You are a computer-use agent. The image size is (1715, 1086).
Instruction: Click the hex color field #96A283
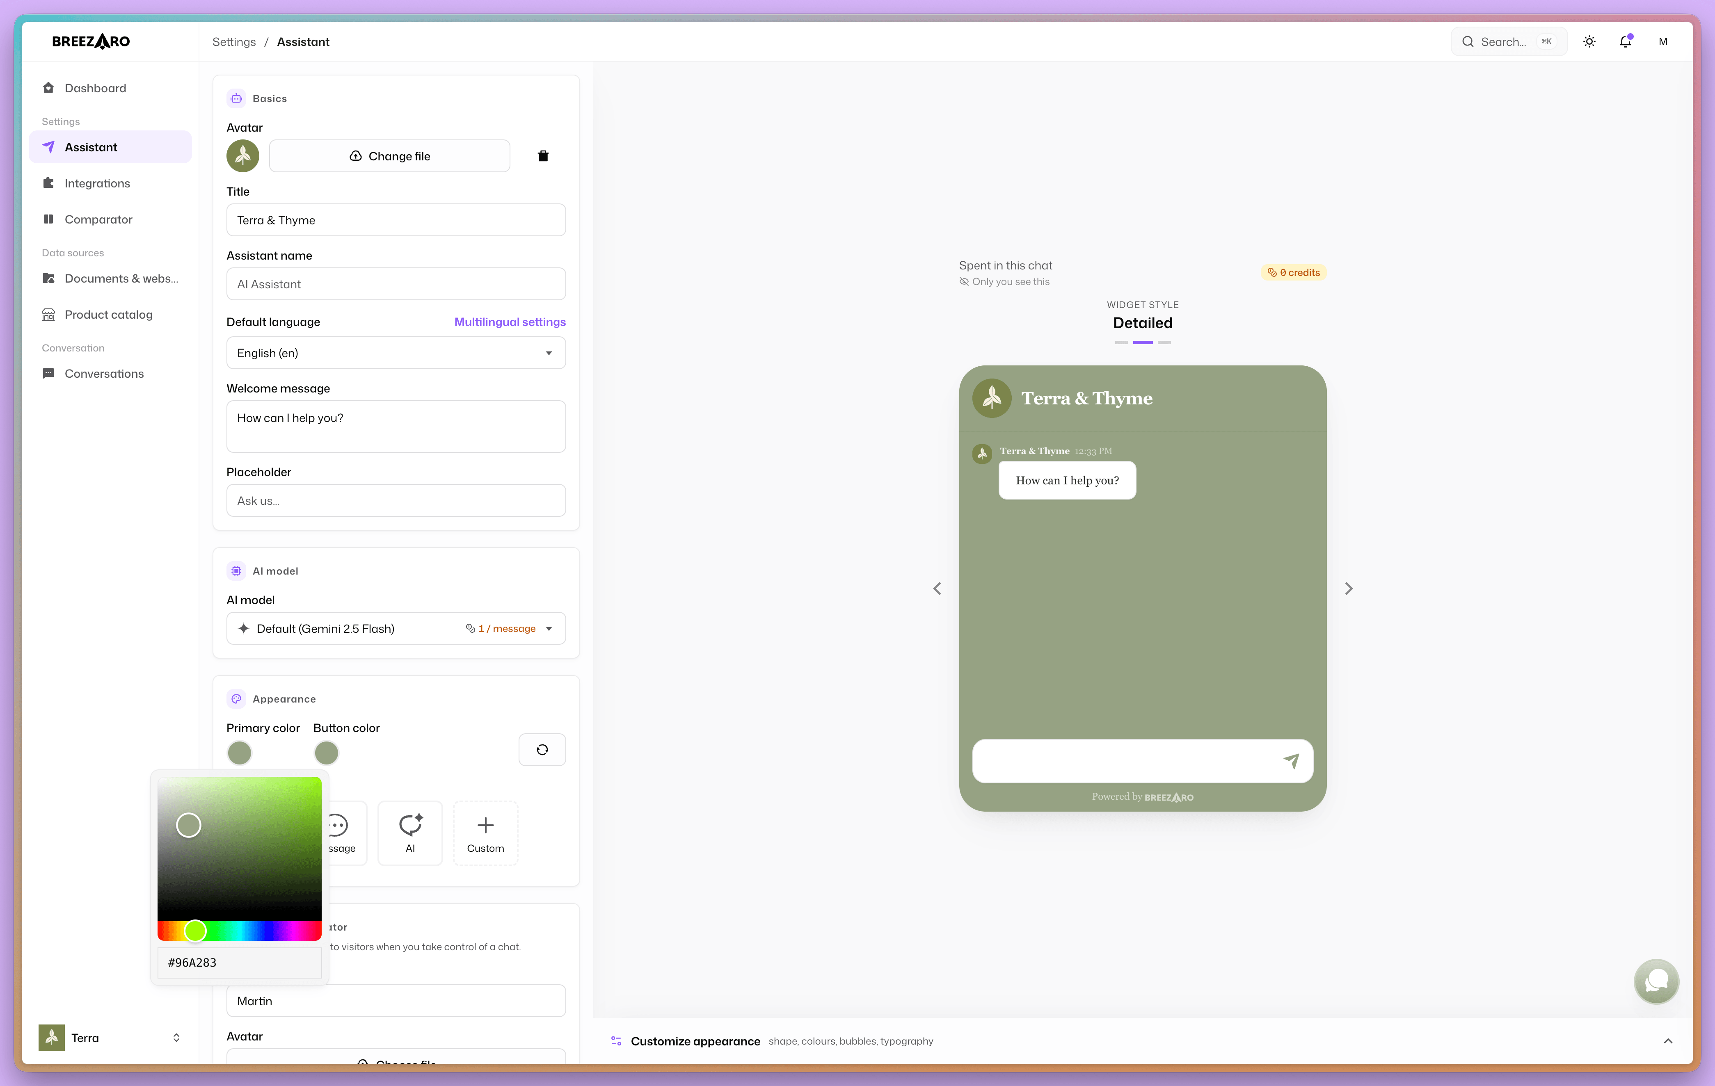pyautogui.click(x=239, y=963)
